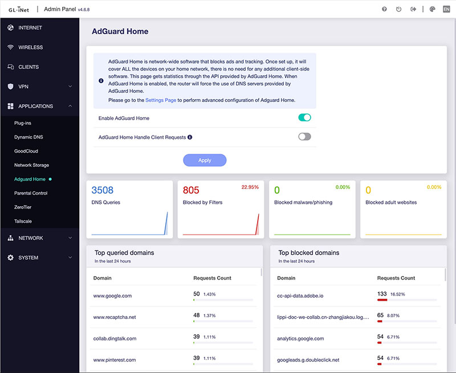Select the Dynamic DNS menu item
Screen dimensions: 456x373
pos(28,137)
